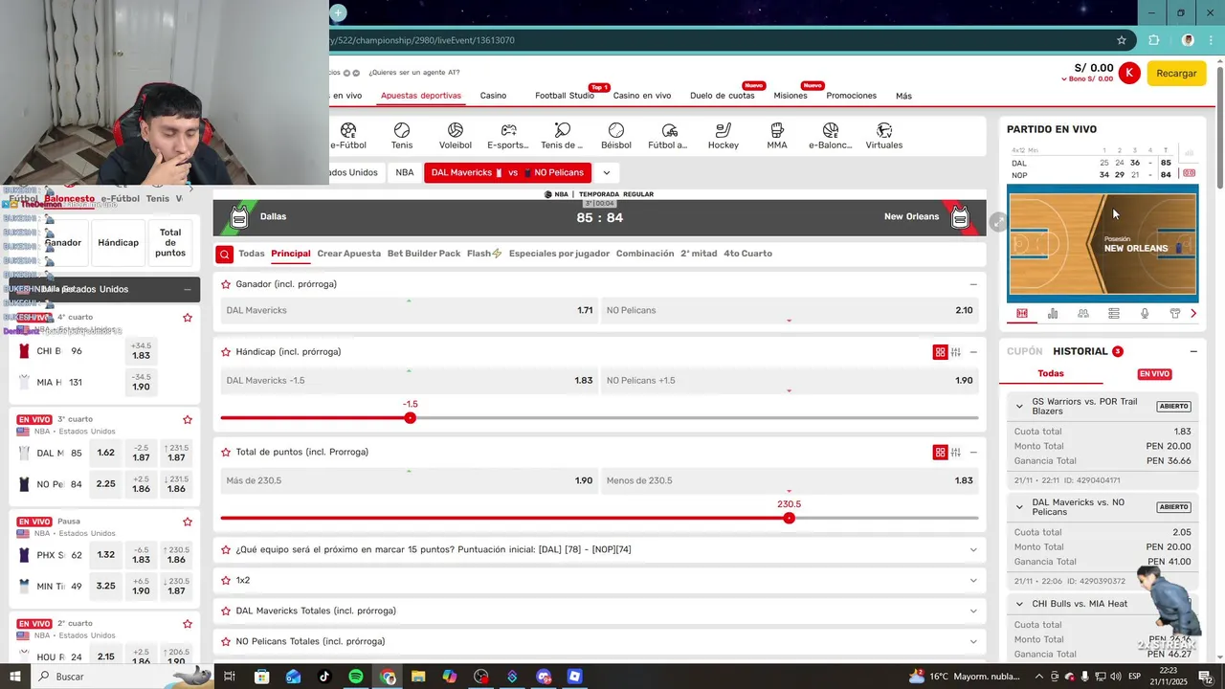Open statistics bar chart in live match widget

click(1053, 313)
